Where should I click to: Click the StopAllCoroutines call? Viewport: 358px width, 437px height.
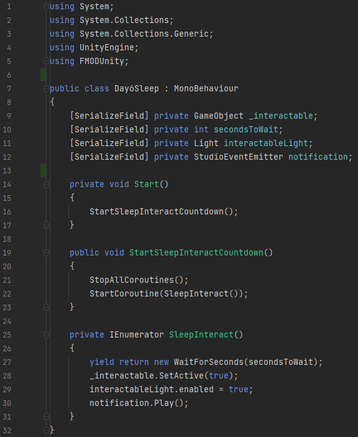132,280
